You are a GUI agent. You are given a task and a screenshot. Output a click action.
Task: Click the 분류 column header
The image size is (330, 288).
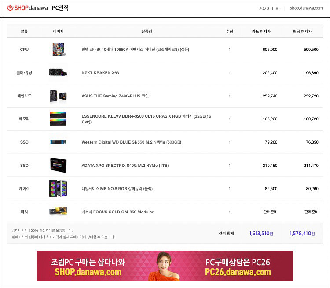[24, 32]
